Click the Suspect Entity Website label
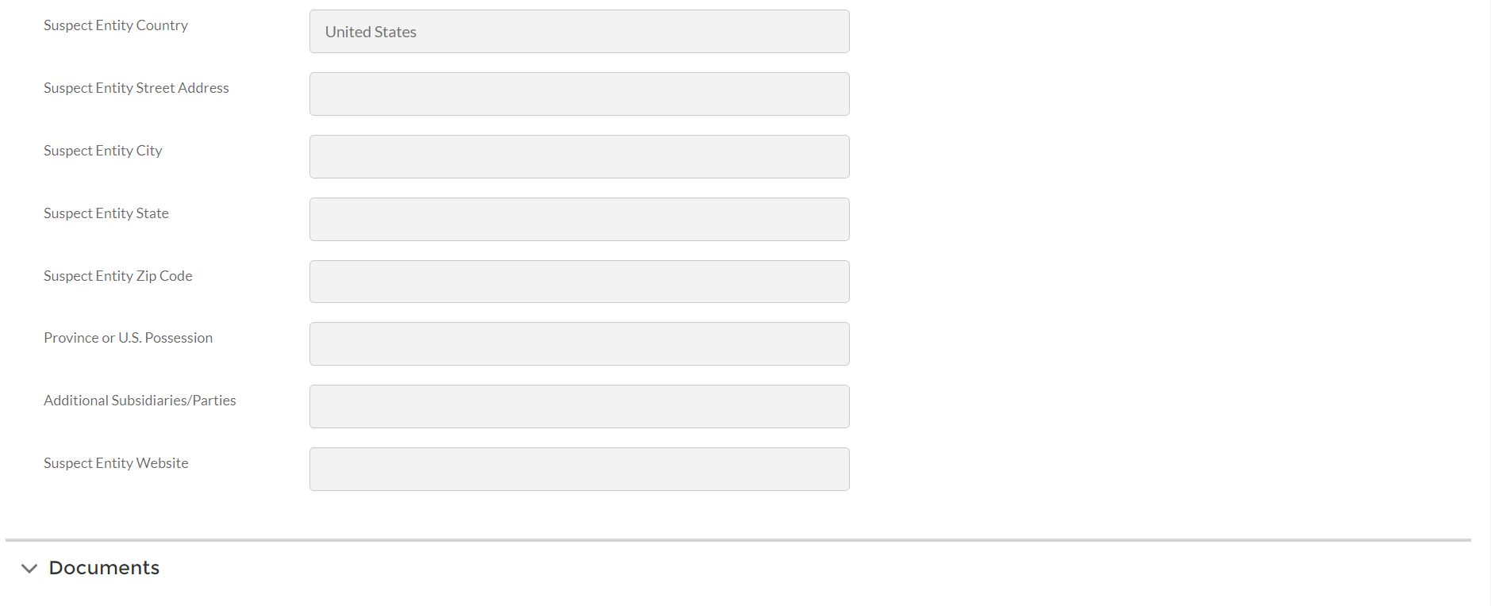The width and height of the screenshot is (1491, 606). point(116,463)
